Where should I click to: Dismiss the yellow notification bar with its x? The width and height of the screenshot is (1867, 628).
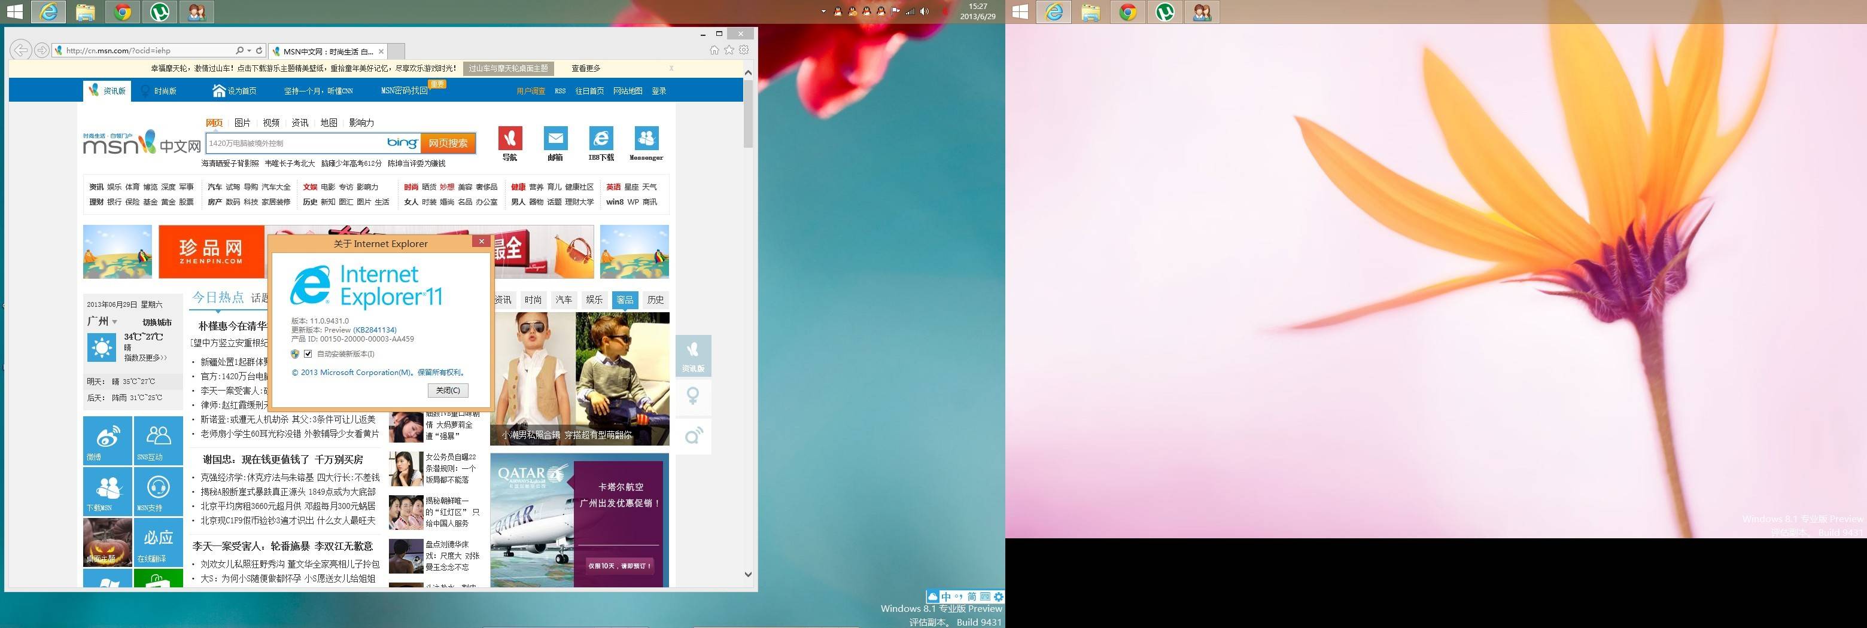[x=671, y=68]
